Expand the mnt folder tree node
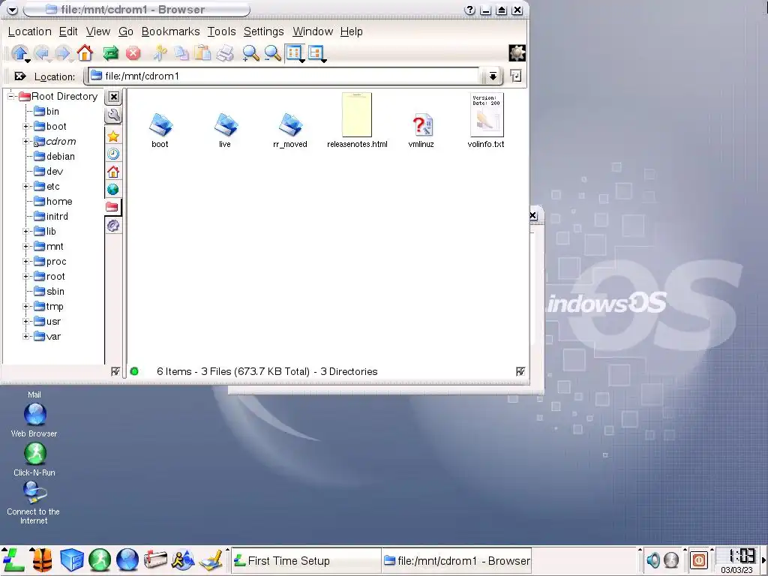Screen dimensions: 768x576 coord(26,246)
